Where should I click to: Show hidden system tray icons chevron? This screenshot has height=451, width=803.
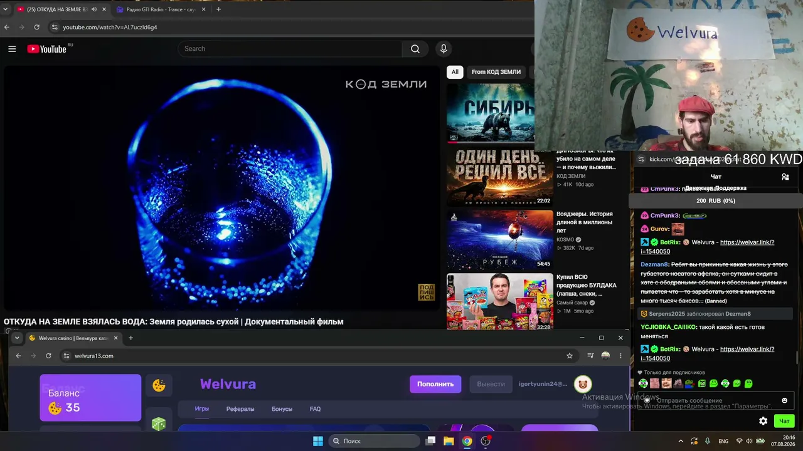coord(681,441)
